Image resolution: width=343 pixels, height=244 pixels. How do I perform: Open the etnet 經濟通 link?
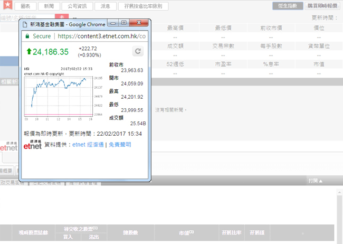tap(88, 145)
